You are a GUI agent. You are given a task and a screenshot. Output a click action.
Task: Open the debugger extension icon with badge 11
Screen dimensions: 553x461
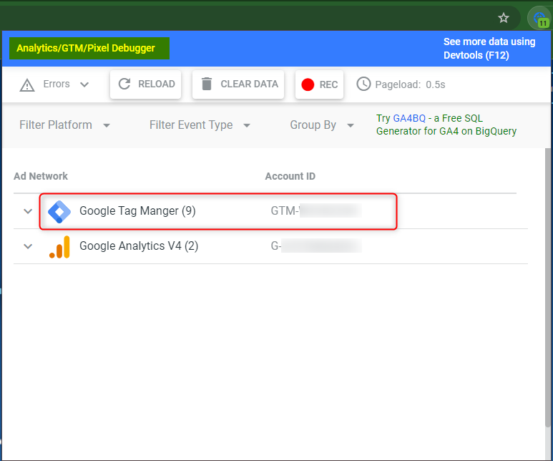coord(539,19)
